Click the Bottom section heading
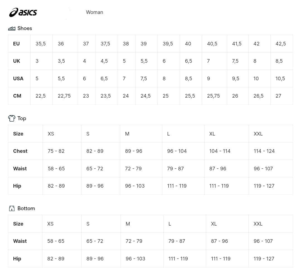The width and height of the screenshot is (301, 271). tap(26, 208)
